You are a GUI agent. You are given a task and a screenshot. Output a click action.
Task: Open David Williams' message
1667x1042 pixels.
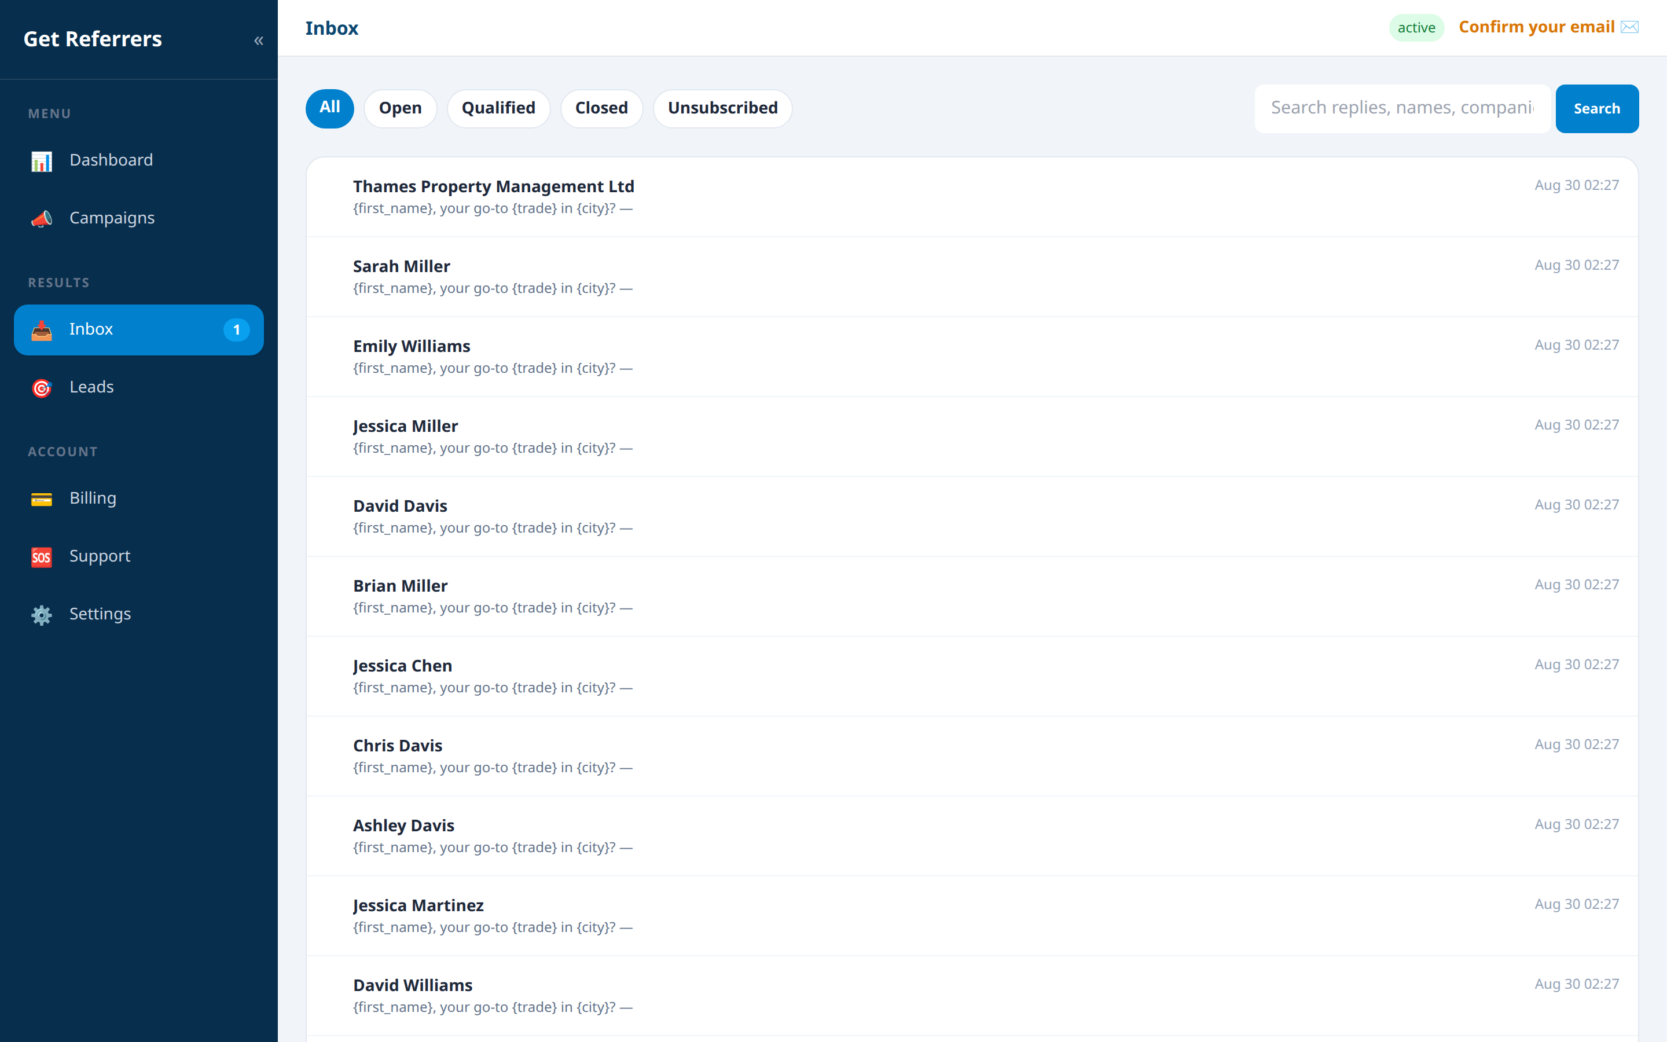coord(972,996)
